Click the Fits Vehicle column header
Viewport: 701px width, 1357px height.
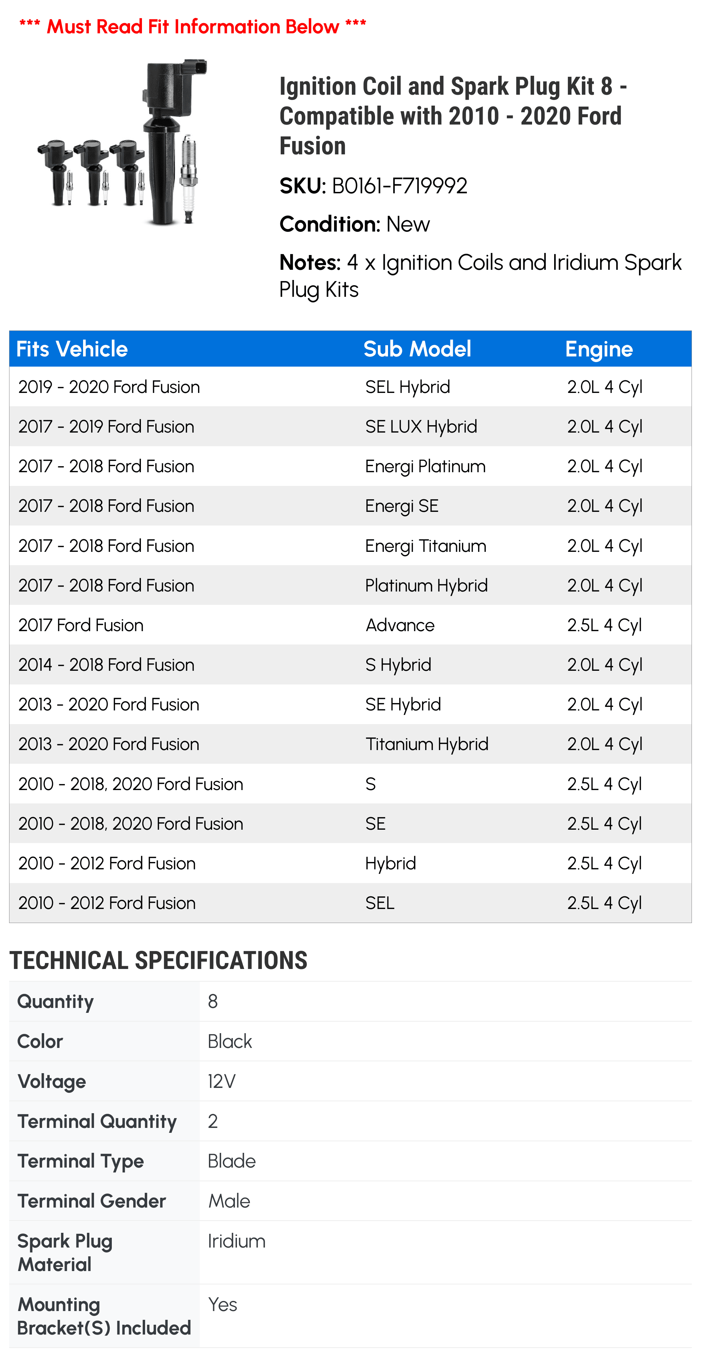[72, 349]
